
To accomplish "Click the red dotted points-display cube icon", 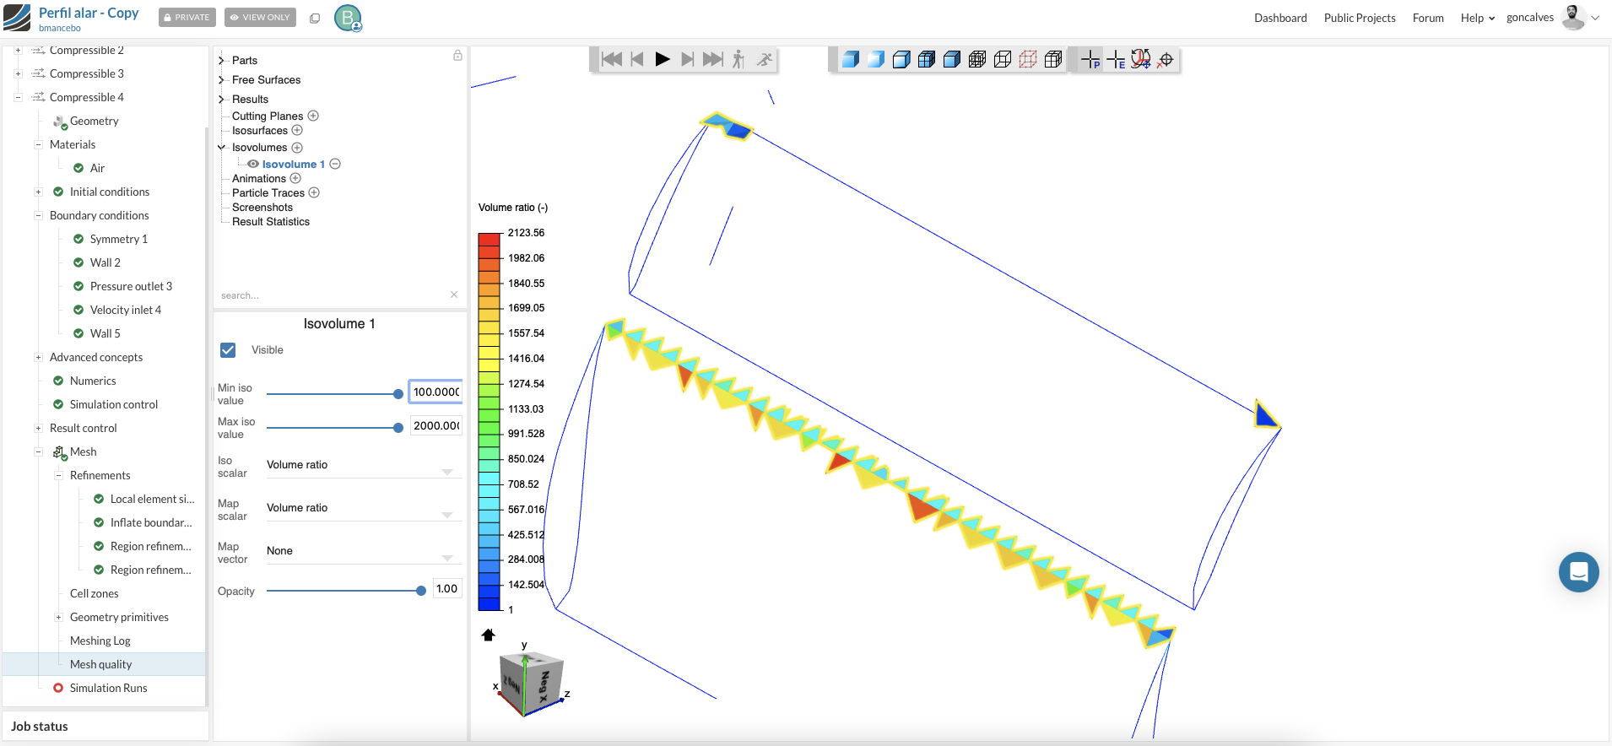I will [x=1027, y=59].
